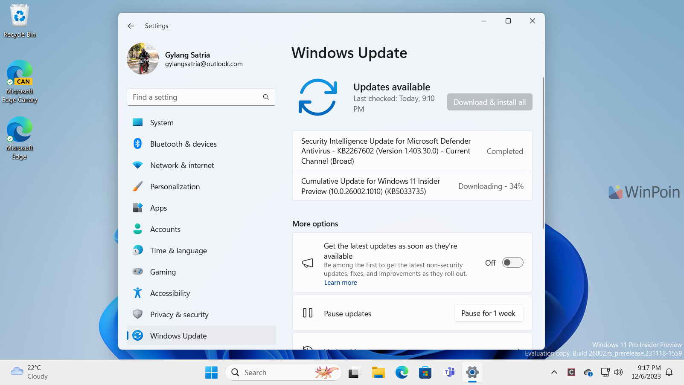
Task: Open the Network & internet settings
Action: pyautogui.click(x=182, y=165)
